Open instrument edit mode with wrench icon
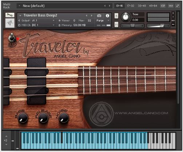The image size is (183, 152). [10, 15]
